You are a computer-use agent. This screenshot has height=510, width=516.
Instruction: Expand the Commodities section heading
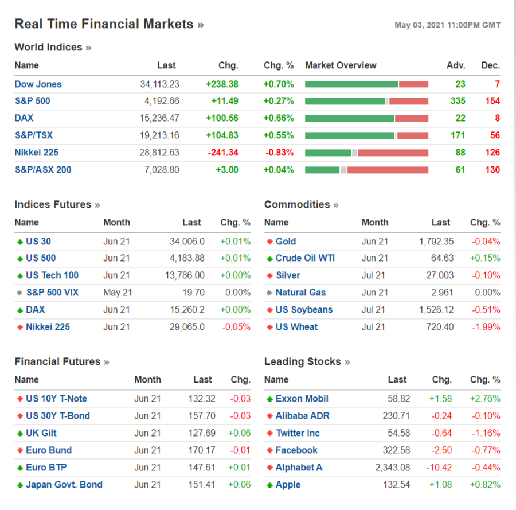(x=301, y=205)
